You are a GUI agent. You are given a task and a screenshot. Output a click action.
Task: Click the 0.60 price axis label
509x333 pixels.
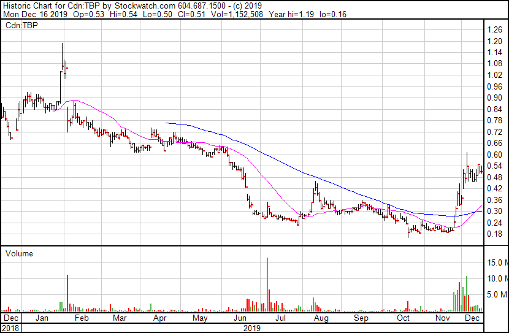(x=494, y=155)
